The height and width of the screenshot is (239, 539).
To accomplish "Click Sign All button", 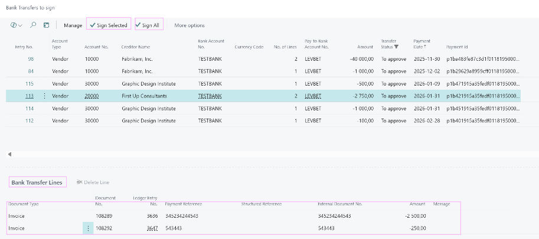I will pos(149,25).
